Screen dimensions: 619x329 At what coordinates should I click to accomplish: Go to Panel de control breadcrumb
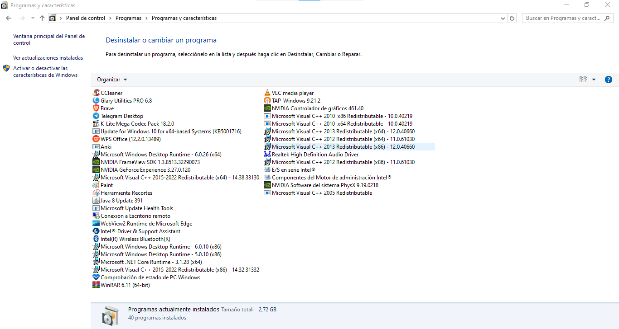click(x=86, y=18)
